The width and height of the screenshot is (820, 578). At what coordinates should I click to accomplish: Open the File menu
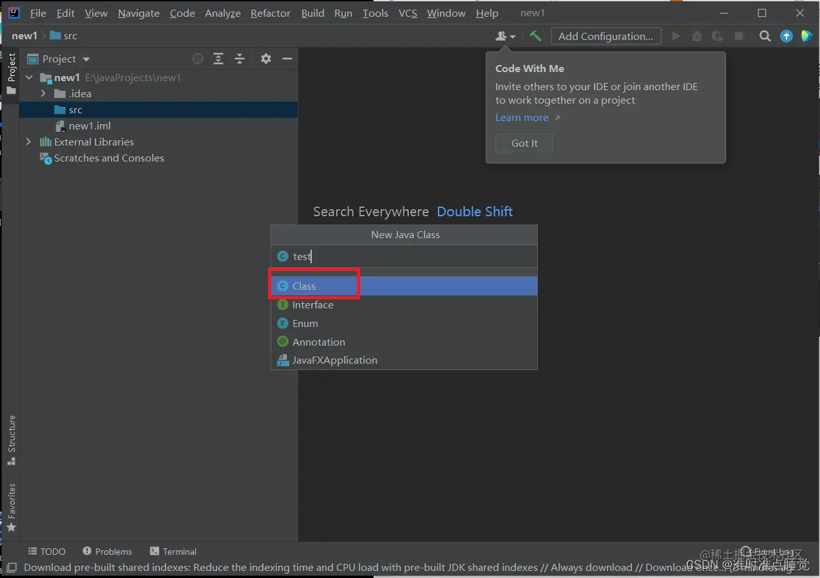tap(38, 13)
